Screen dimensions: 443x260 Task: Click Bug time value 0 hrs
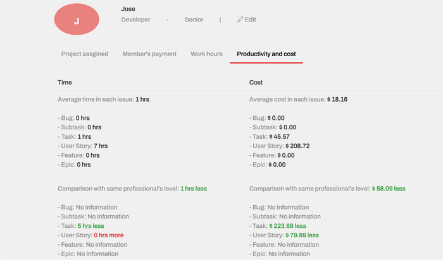(x=82, y=118)
